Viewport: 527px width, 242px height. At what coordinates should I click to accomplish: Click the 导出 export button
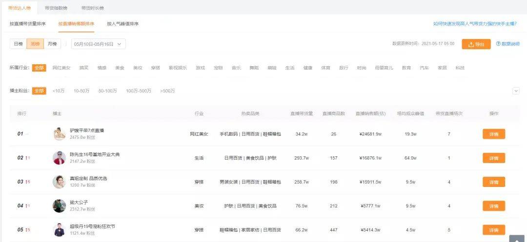[476, 44]
